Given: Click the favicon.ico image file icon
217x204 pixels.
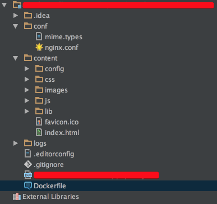Looking at the screenshot, I should [39, 122].
